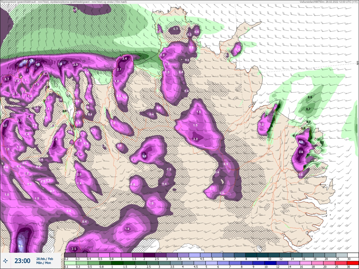359x269 pixels.
Task: Select lower legend swatch between 1 and 1.5
Action: coord(117,263)
